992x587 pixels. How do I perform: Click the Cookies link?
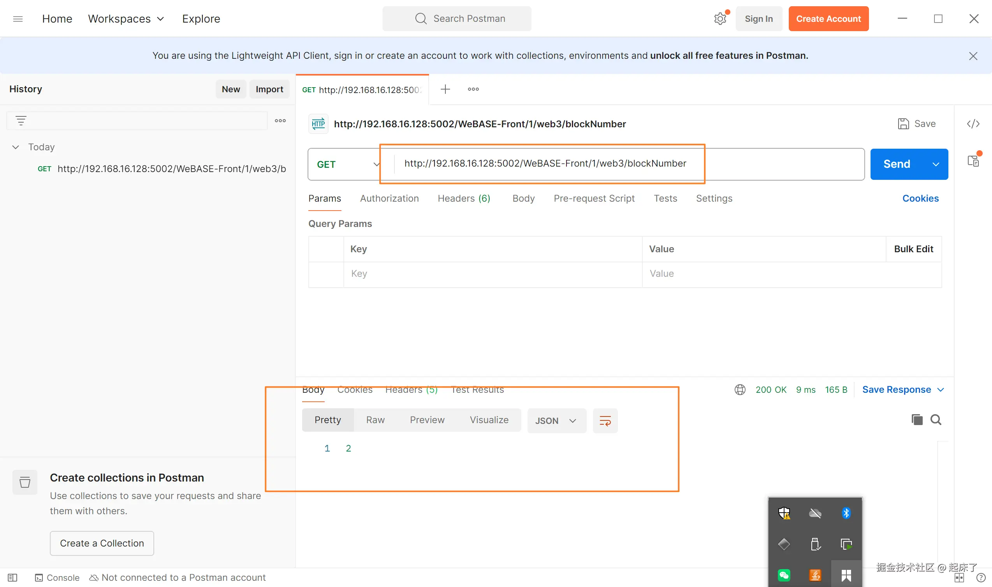tap(920, 198)
